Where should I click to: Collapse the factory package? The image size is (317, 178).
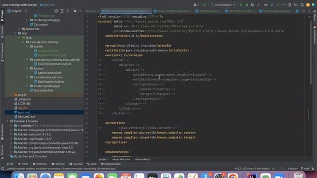coord(27,68)
